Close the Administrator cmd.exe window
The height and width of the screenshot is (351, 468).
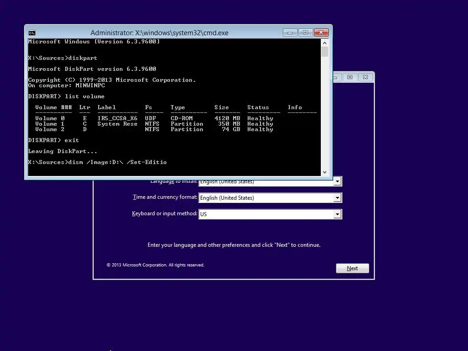[321, 32]
